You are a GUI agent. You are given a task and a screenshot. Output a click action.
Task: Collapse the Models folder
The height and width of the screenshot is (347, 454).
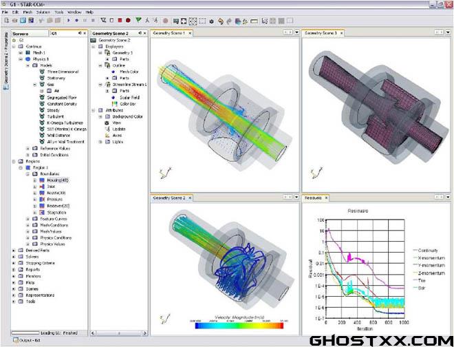coord(28,65)
